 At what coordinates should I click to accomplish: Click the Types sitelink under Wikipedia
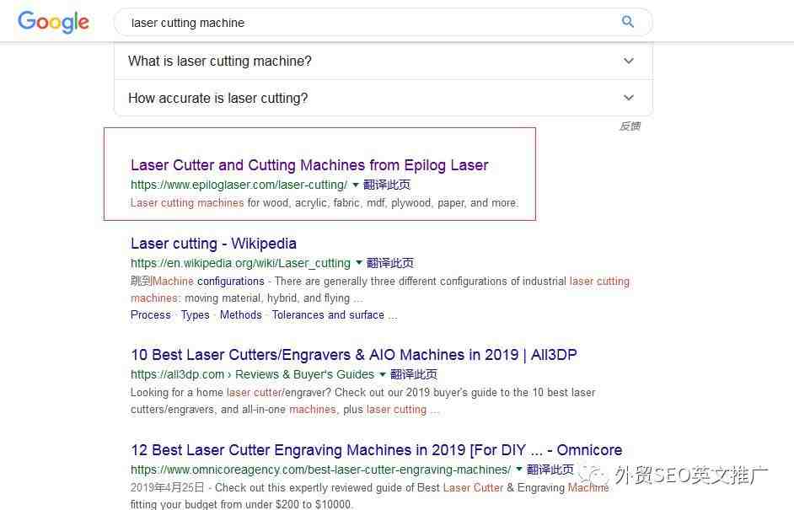pos(195,315)
